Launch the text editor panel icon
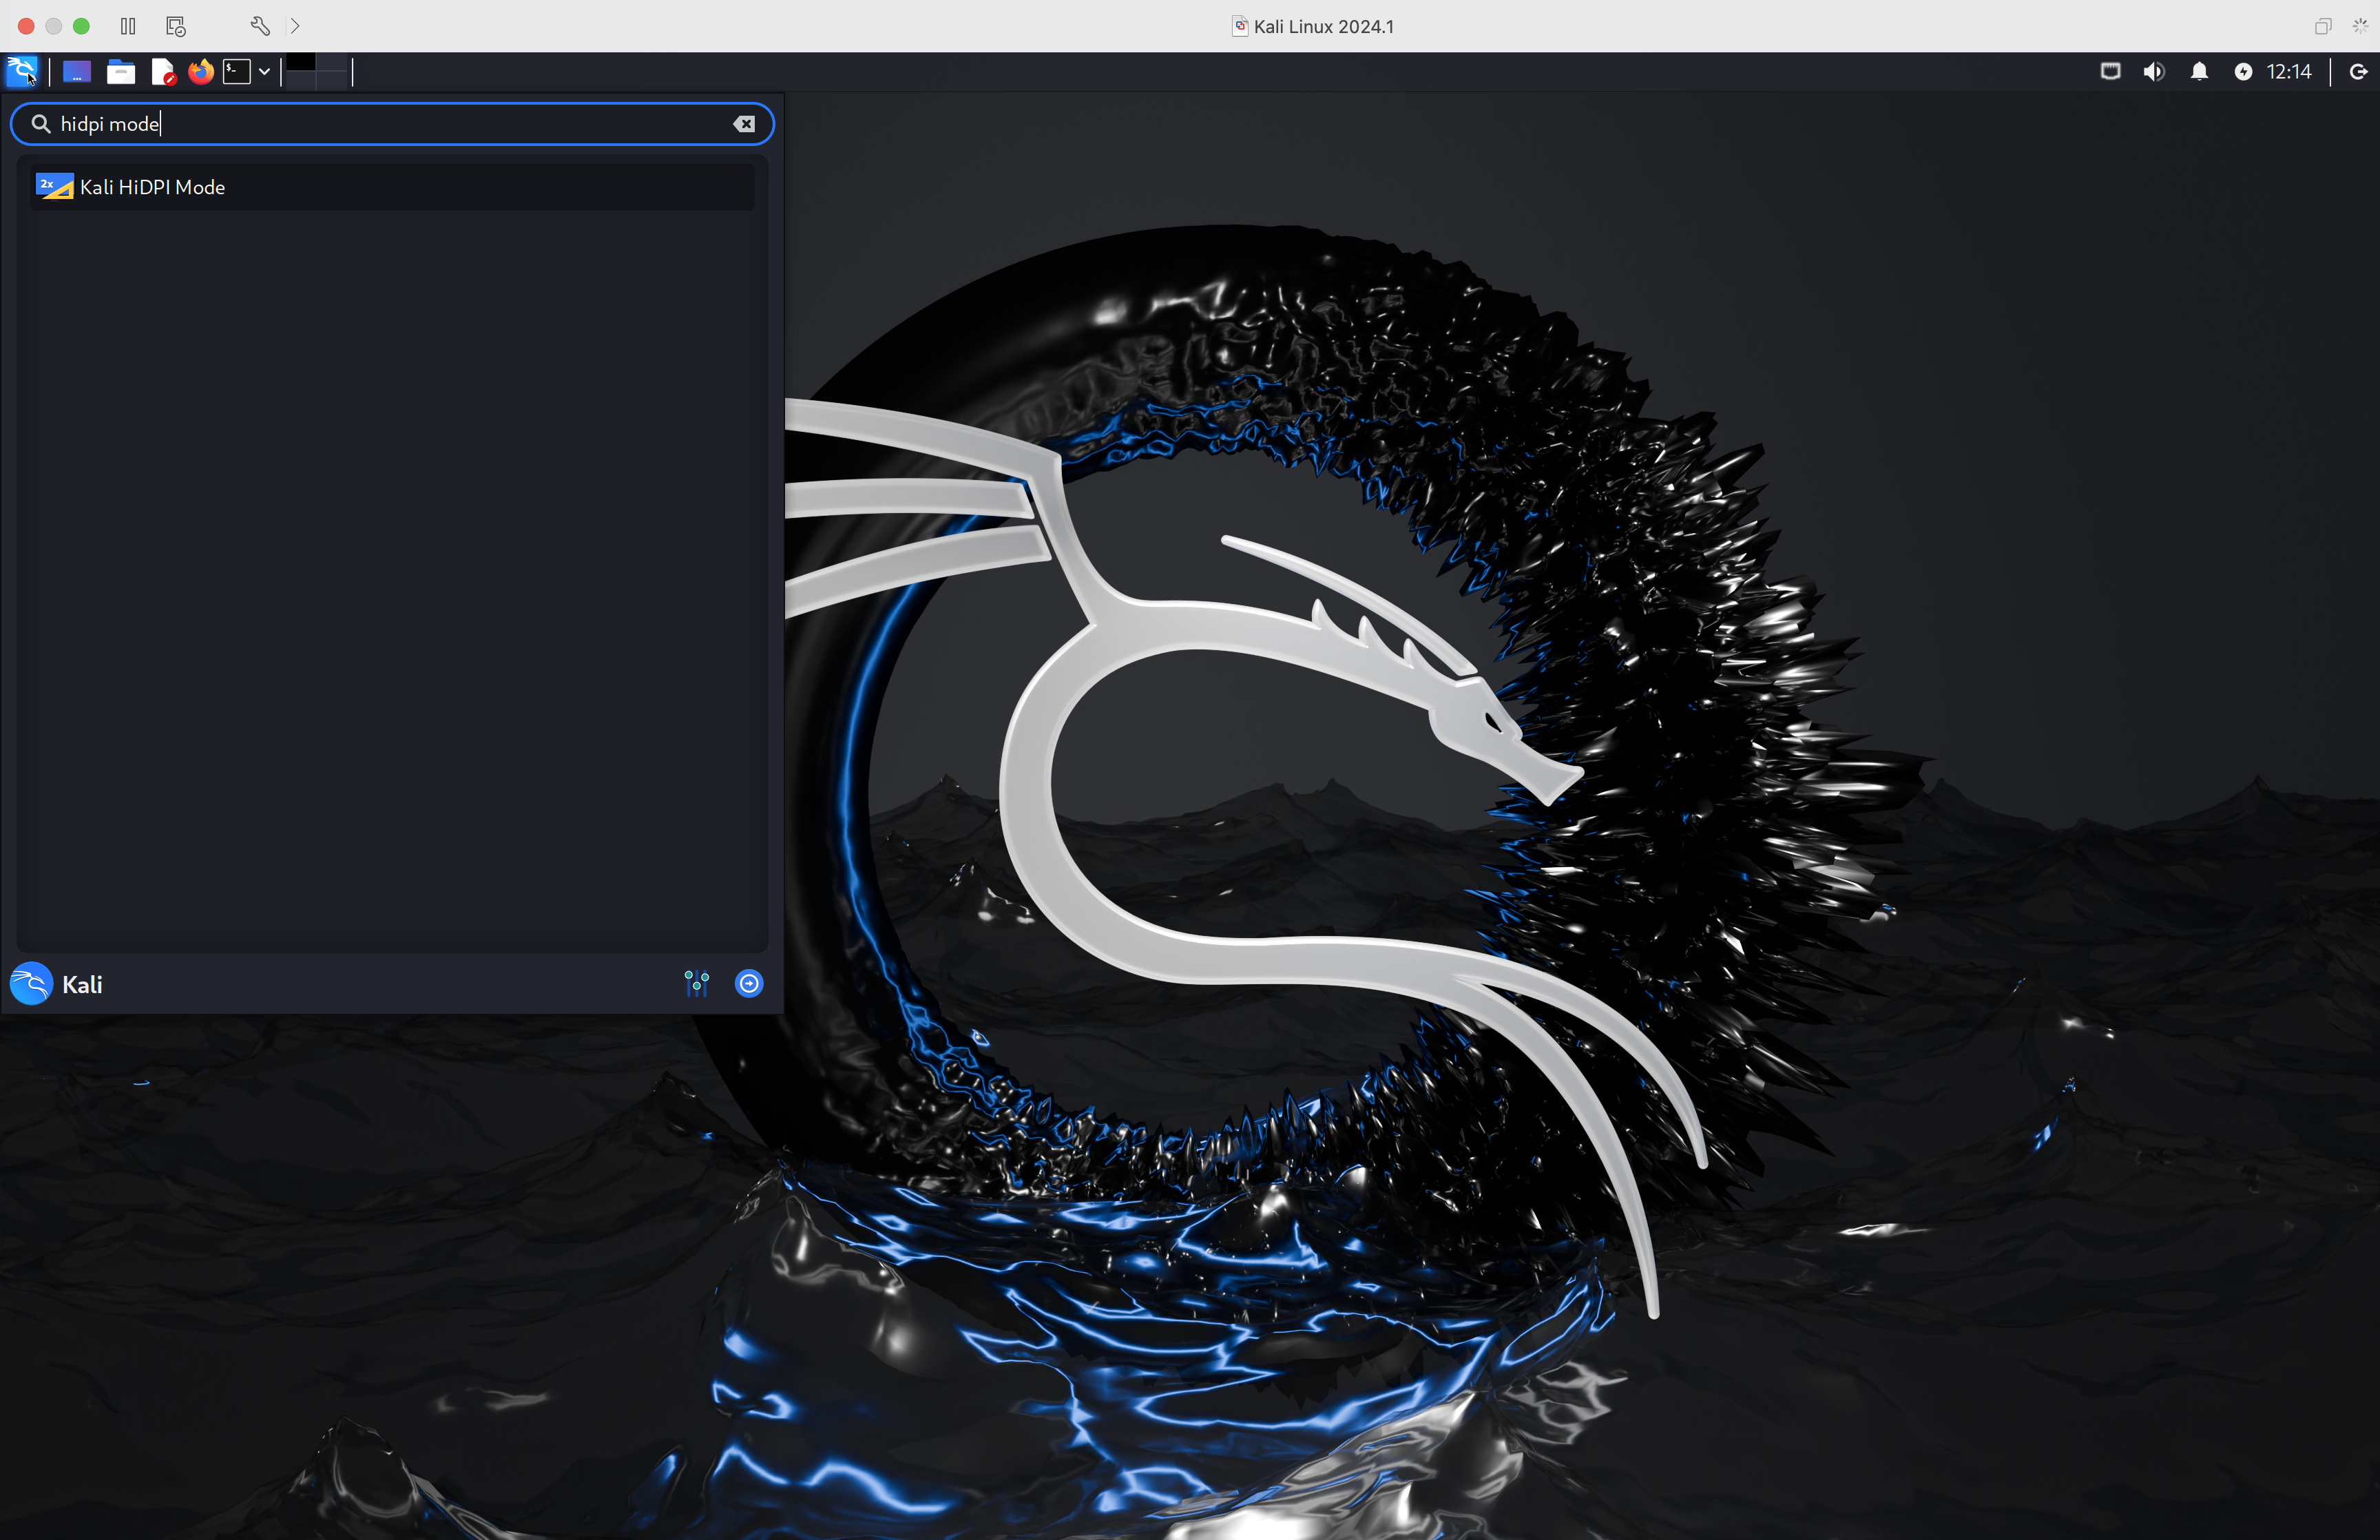2380x1540 pixels. [163, 71]
